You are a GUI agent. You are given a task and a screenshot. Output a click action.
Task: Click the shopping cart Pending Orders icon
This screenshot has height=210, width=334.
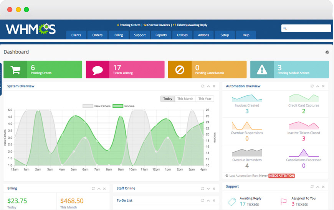pos(15,70)
